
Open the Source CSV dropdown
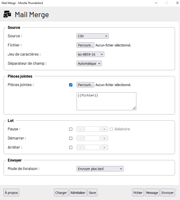click(93, 36)
